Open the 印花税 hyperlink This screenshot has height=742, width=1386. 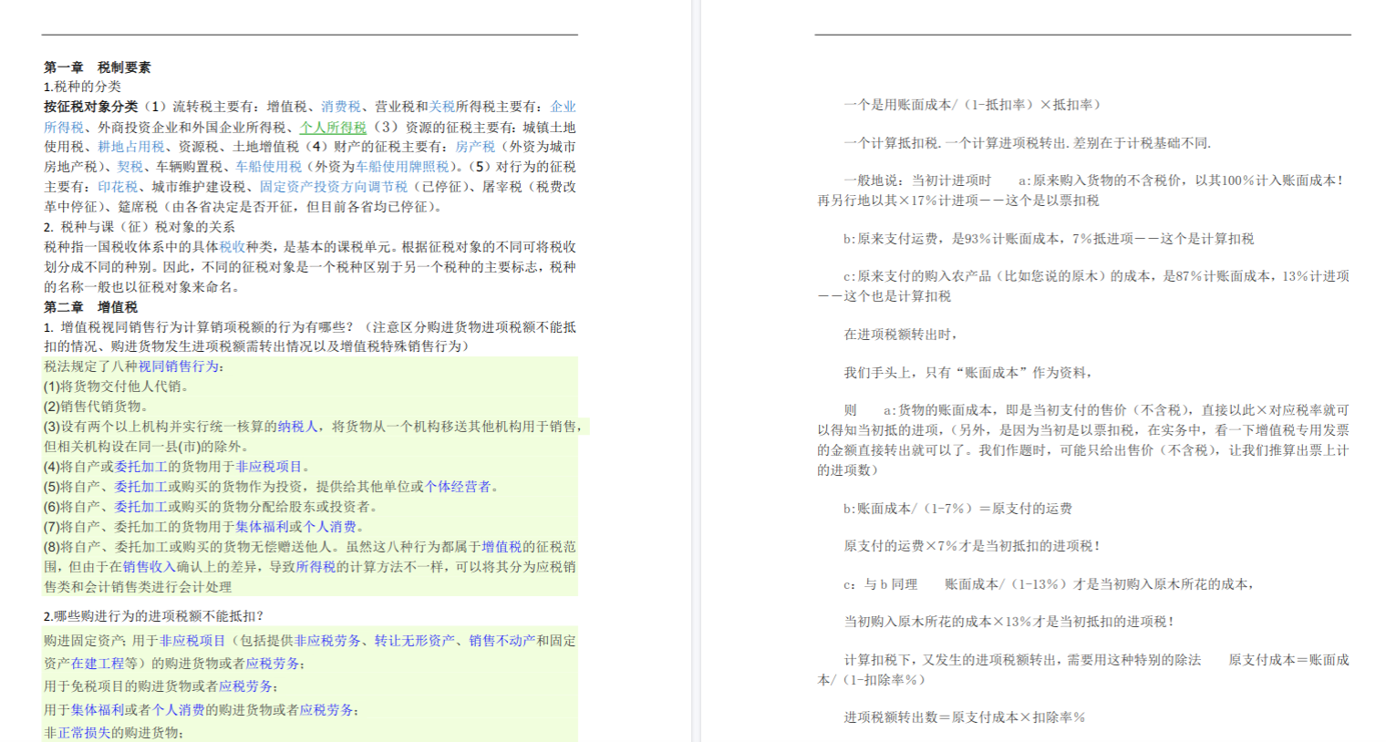click(x=118, y=187)
